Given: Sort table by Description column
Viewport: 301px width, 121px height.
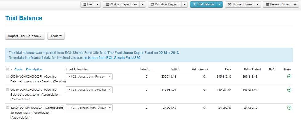Looking at the screenshot, I should point(34,70).
